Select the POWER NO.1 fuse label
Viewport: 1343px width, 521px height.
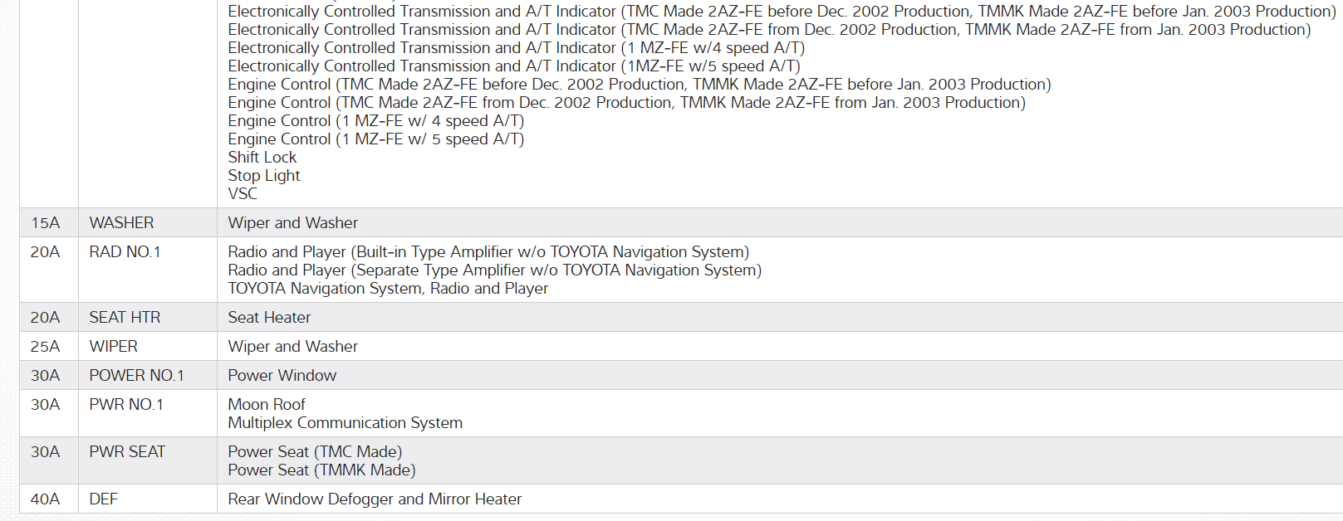coord(136,376)
